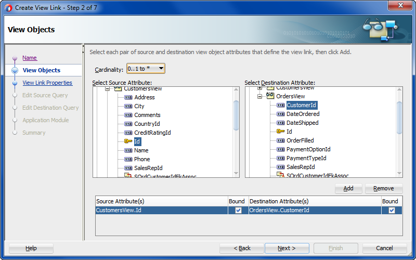This screenshot has width=416, height=260.
Task: Click the DateOrdered attribute icon
Action: click(280, 114)
